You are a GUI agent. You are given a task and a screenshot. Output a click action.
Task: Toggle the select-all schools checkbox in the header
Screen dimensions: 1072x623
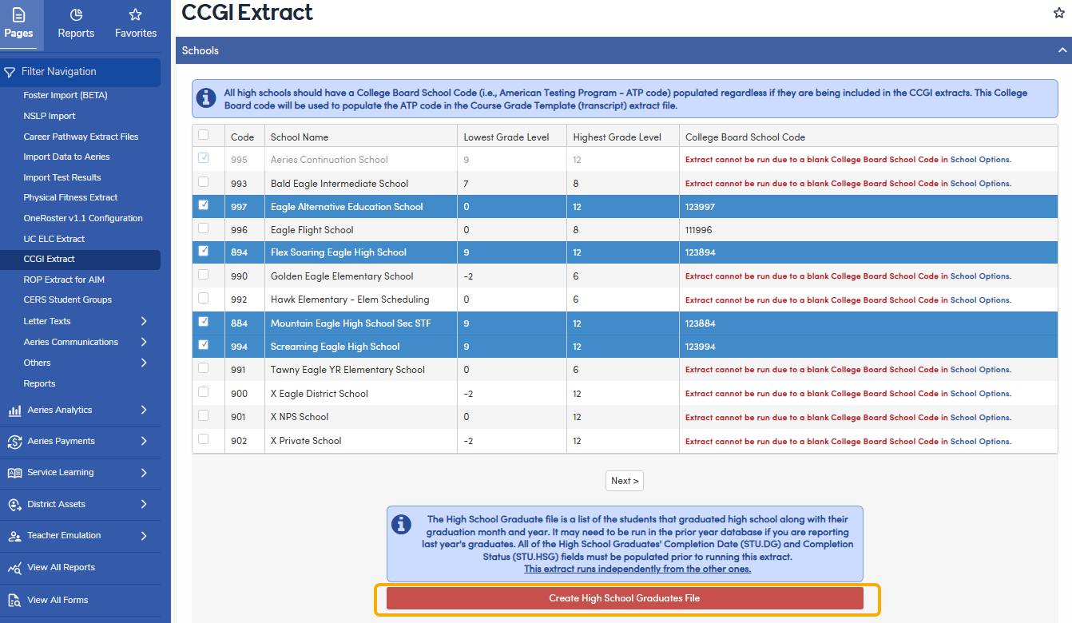[203, 135]
